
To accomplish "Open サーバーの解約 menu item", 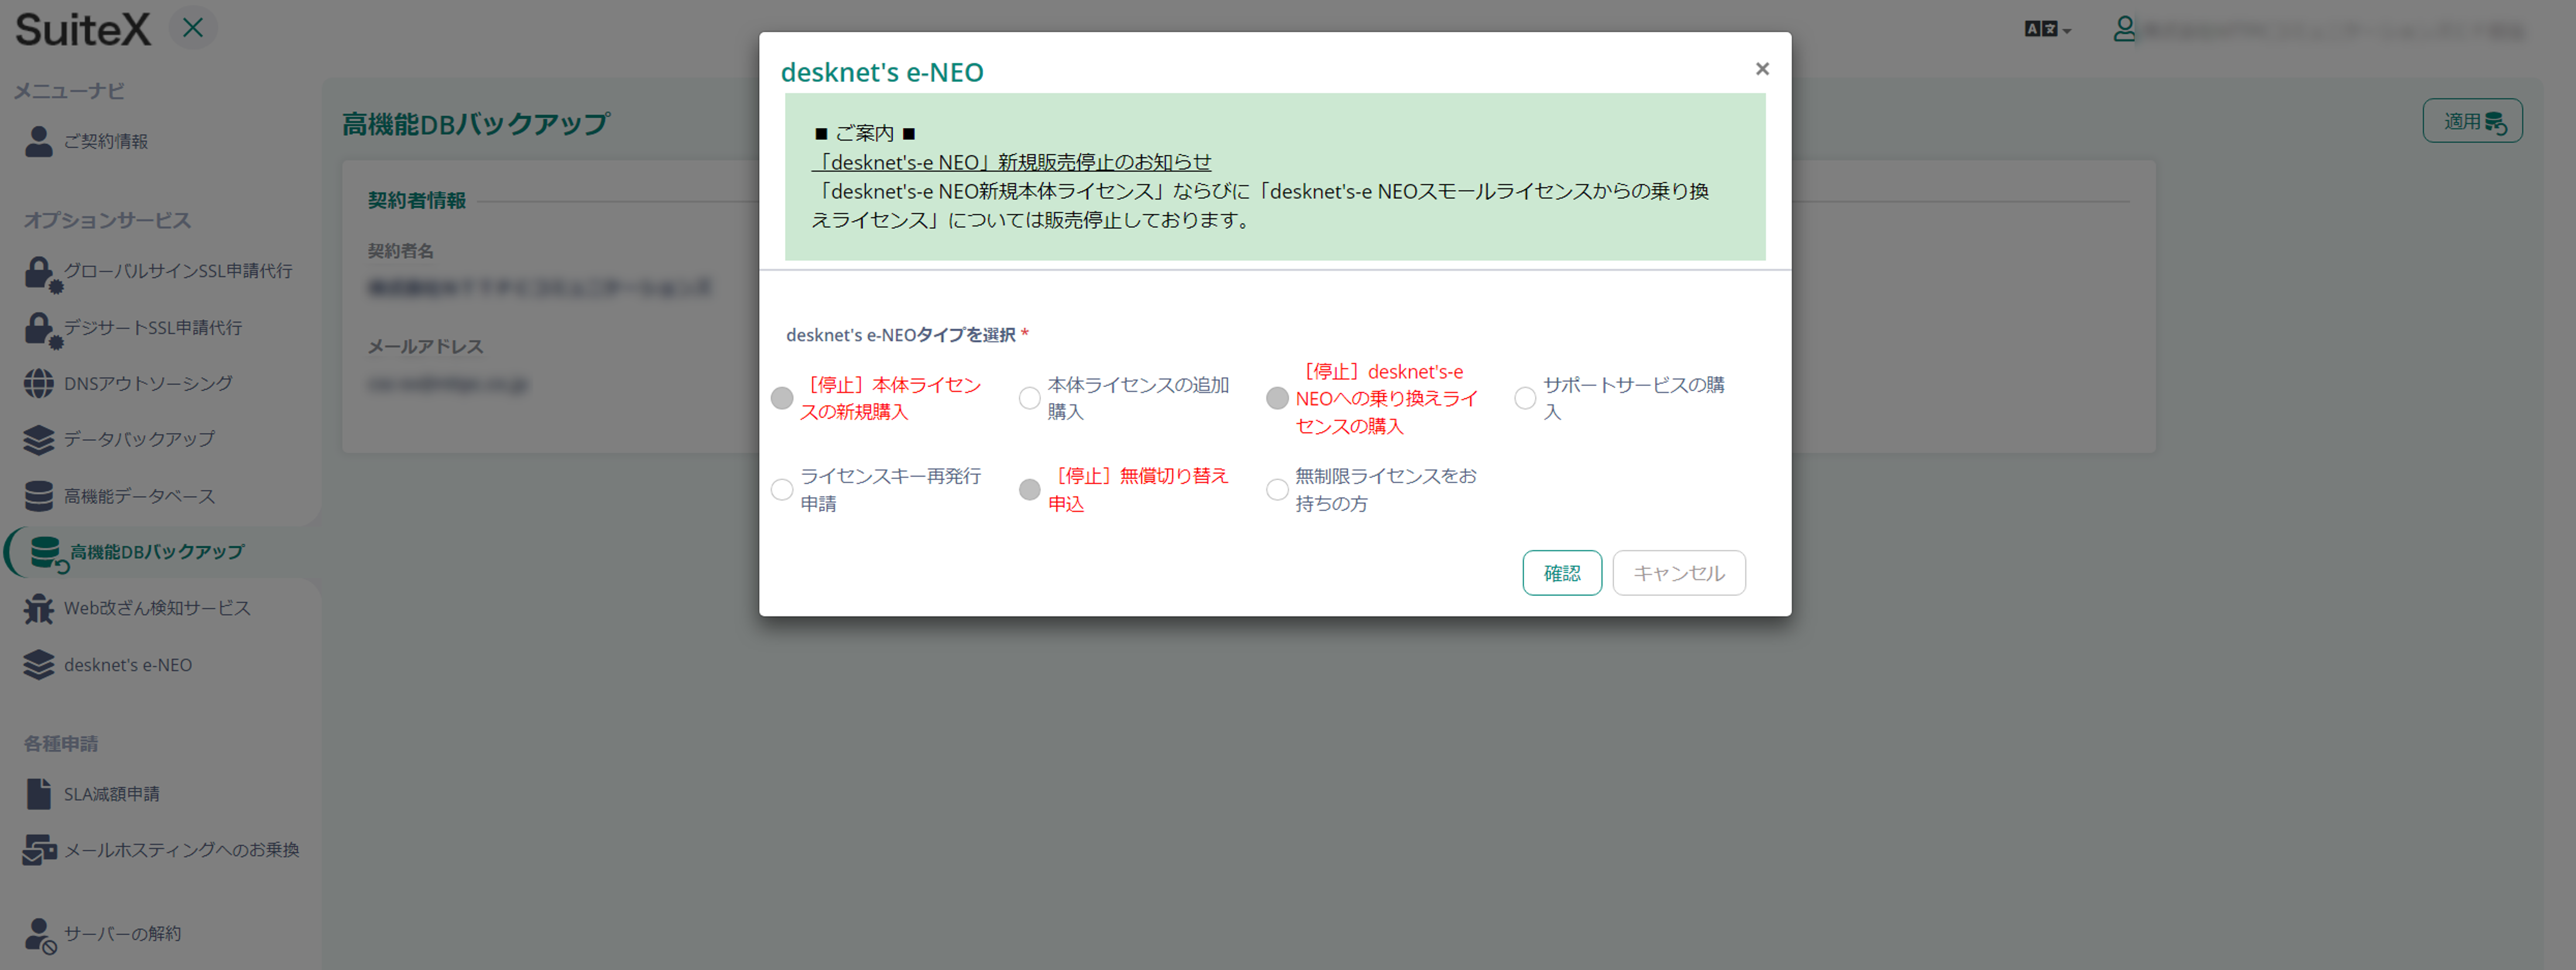I will (x=122, y=934).
